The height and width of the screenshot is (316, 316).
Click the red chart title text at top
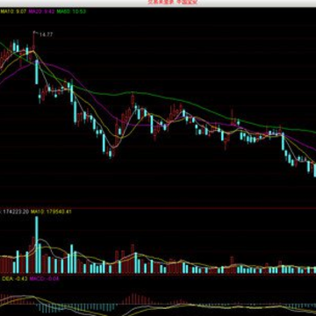point(172,3)
